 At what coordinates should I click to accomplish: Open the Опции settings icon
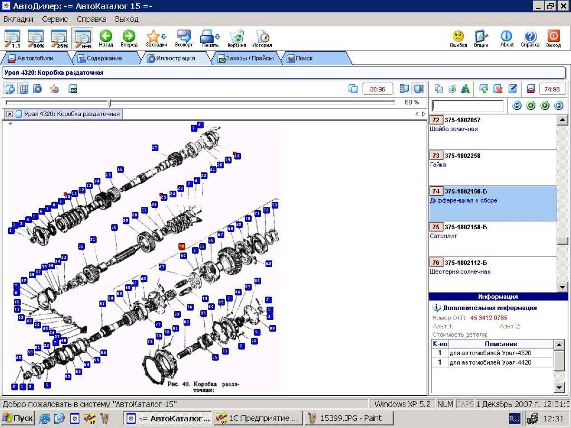coord(481,39)
